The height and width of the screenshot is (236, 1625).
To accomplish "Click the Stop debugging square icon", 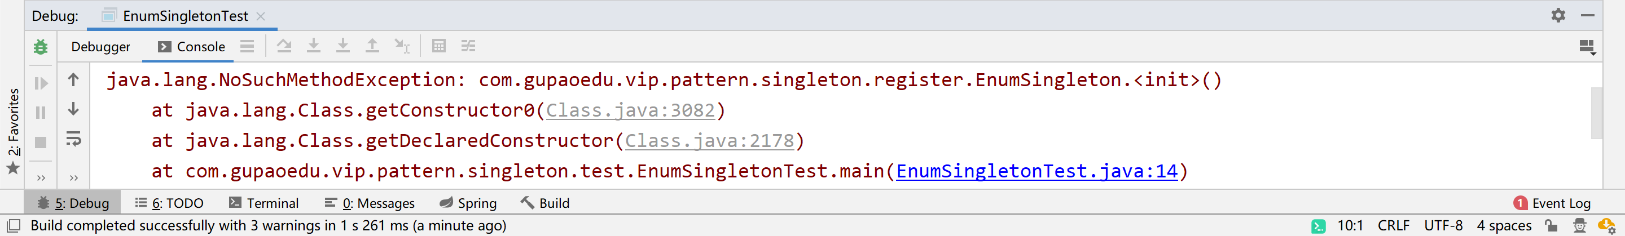I will (x=41, y=143).
